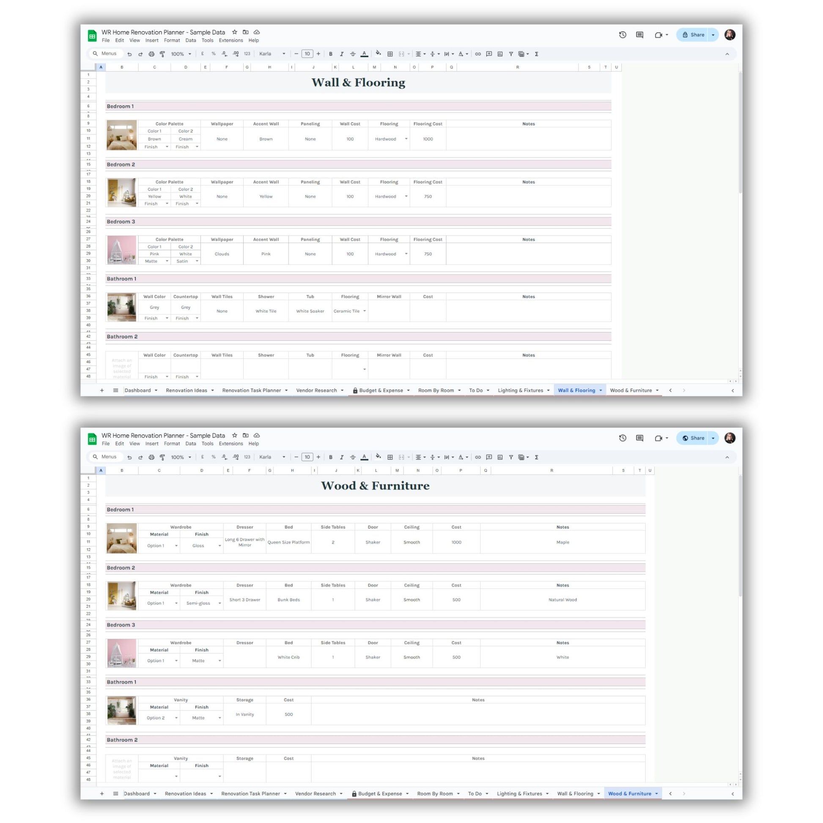Click the create filter icon in the Wall & Flooring toolbar
This screenshot has width=823, height=823.
[511, 54]
